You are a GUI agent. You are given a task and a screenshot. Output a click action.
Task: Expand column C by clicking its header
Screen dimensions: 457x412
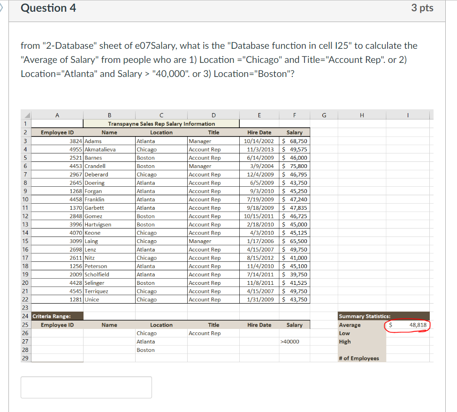click(x=161, y=114)
